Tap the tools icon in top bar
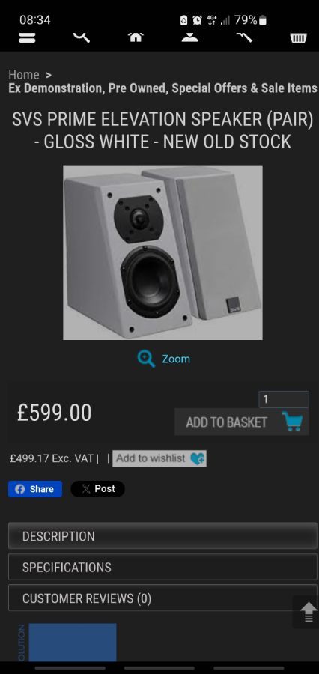319x674 pixels. click(244, 37)
